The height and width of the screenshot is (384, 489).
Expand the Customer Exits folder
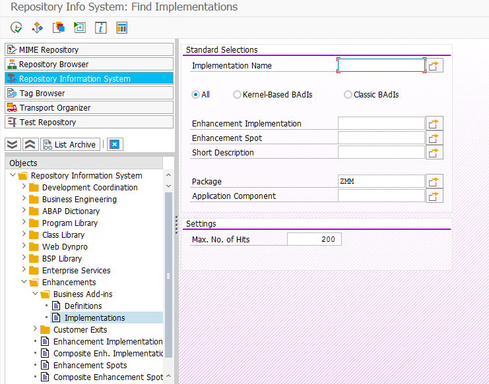pos(35,329)
